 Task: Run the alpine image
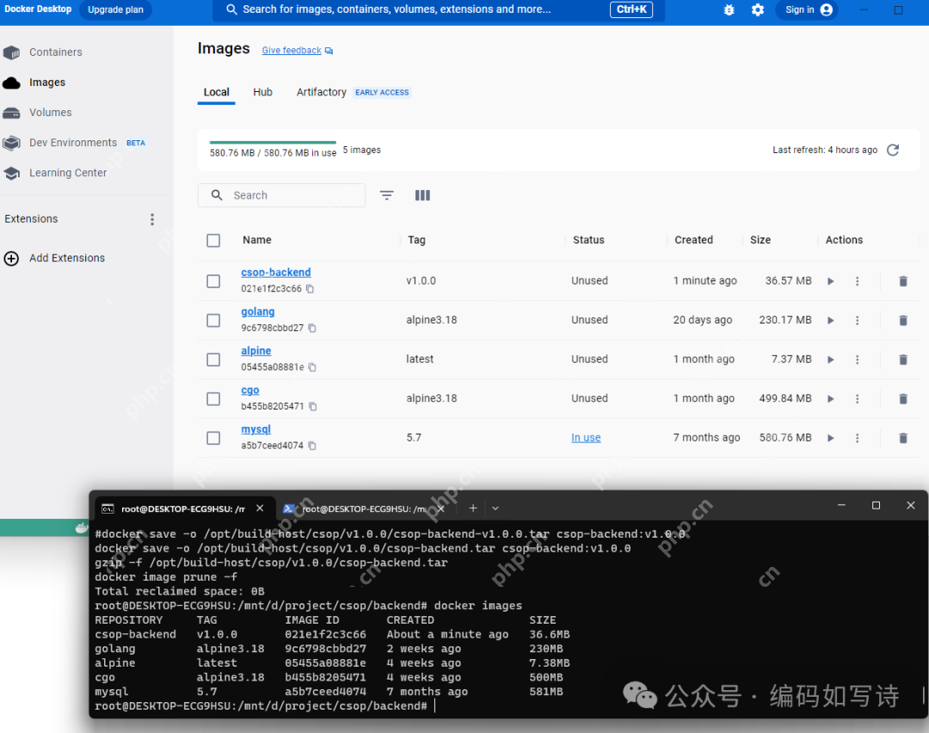[831, 360]
